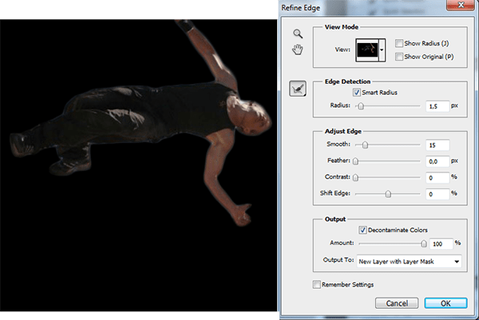Click the View mode preview thumbnail
The width and height of the screenshot is (479, 320).
tap(367, 49)
